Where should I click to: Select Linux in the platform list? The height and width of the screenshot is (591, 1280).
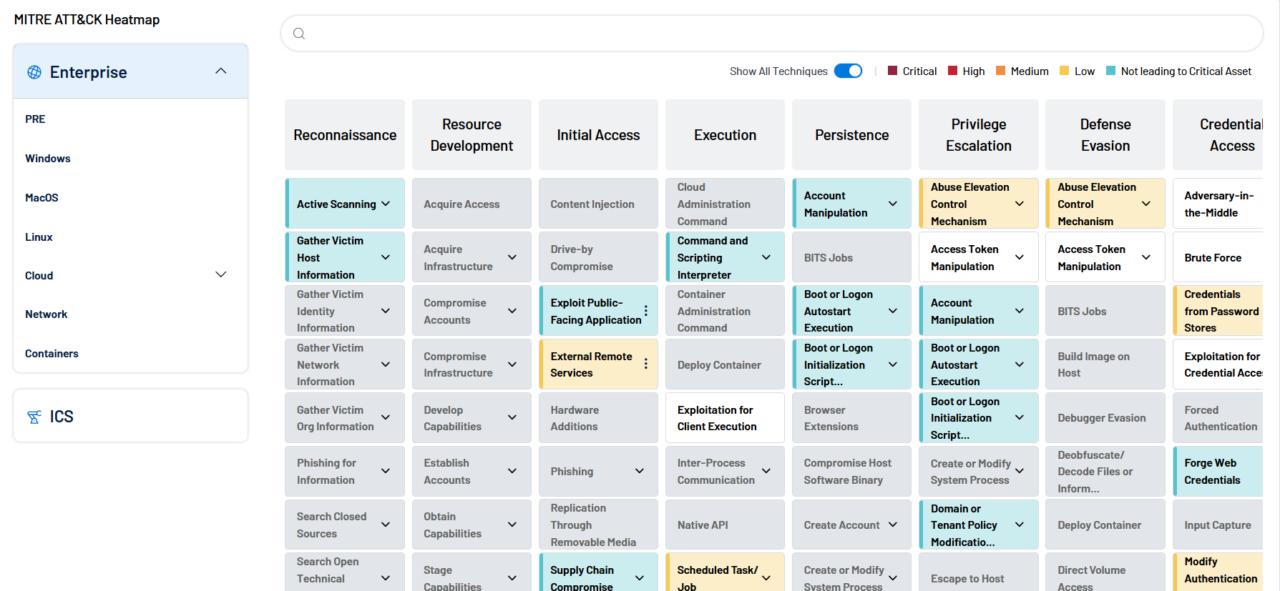(x=39, y=237)
